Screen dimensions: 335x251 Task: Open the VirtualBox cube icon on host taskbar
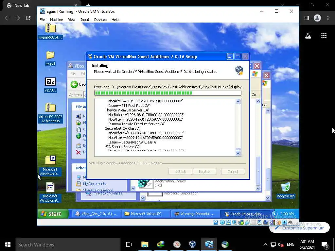coord(192,244)
